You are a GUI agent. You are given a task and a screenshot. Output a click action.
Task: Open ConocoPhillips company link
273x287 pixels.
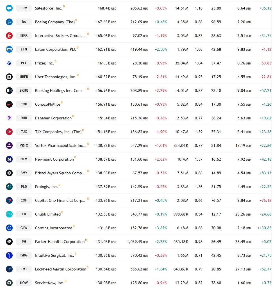48,104
